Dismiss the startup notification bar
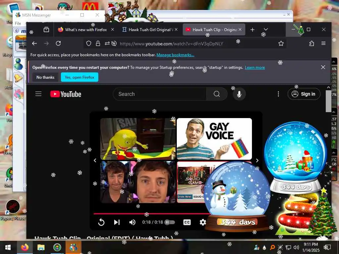339x254 pixels. (323, 67)
